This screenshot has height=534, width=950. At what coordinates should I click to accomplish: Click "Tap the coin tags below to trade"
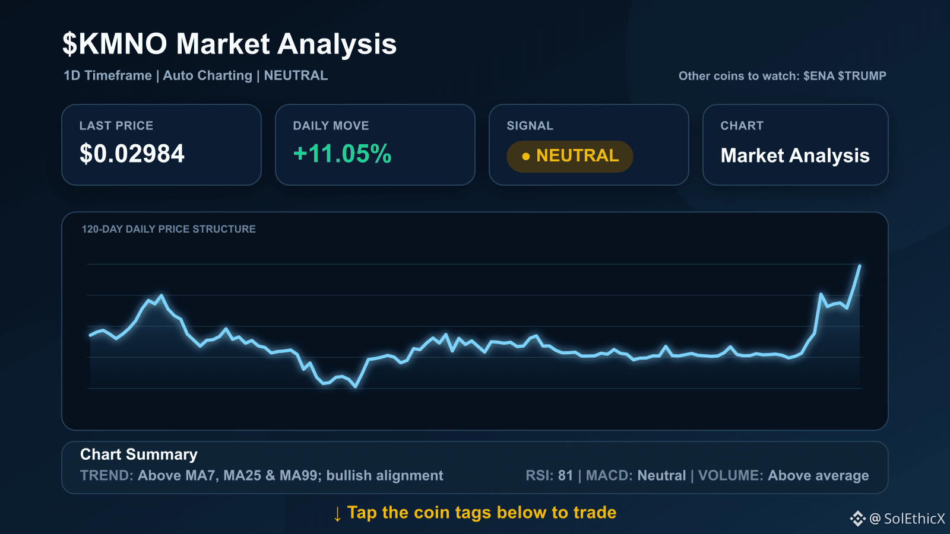coord(482,513)
